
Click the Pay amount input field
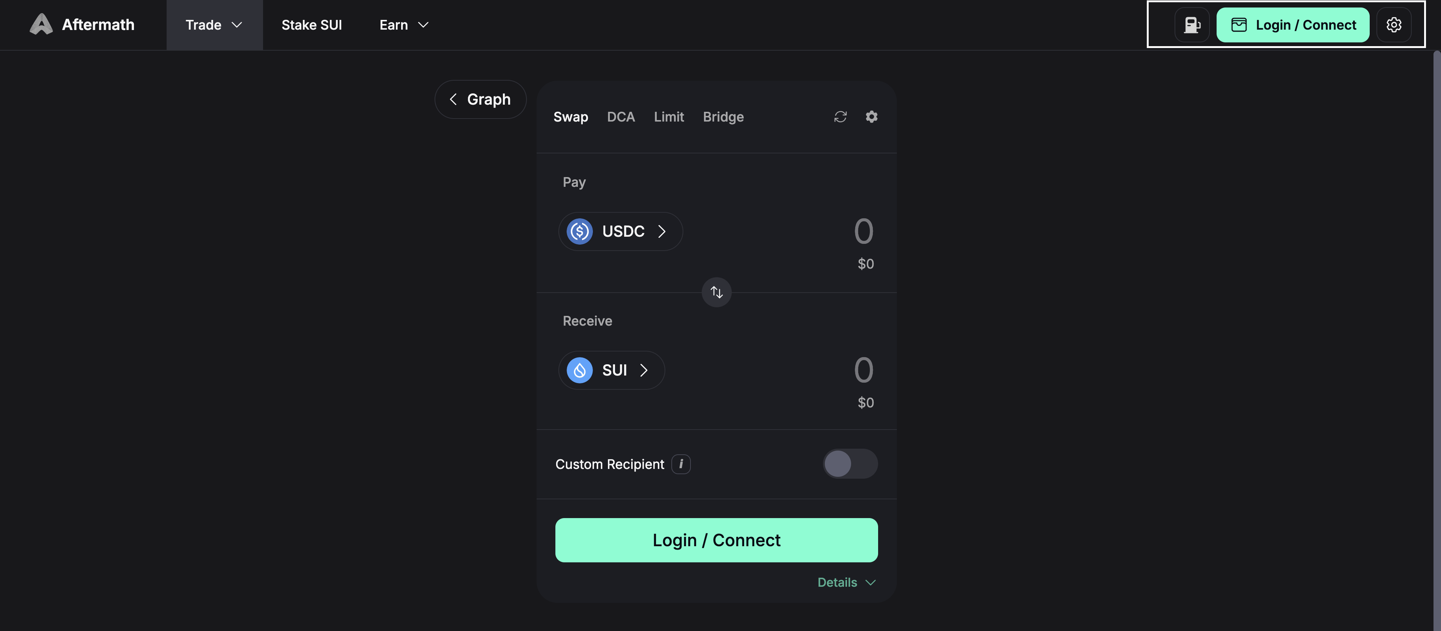[x=783, y=231]
